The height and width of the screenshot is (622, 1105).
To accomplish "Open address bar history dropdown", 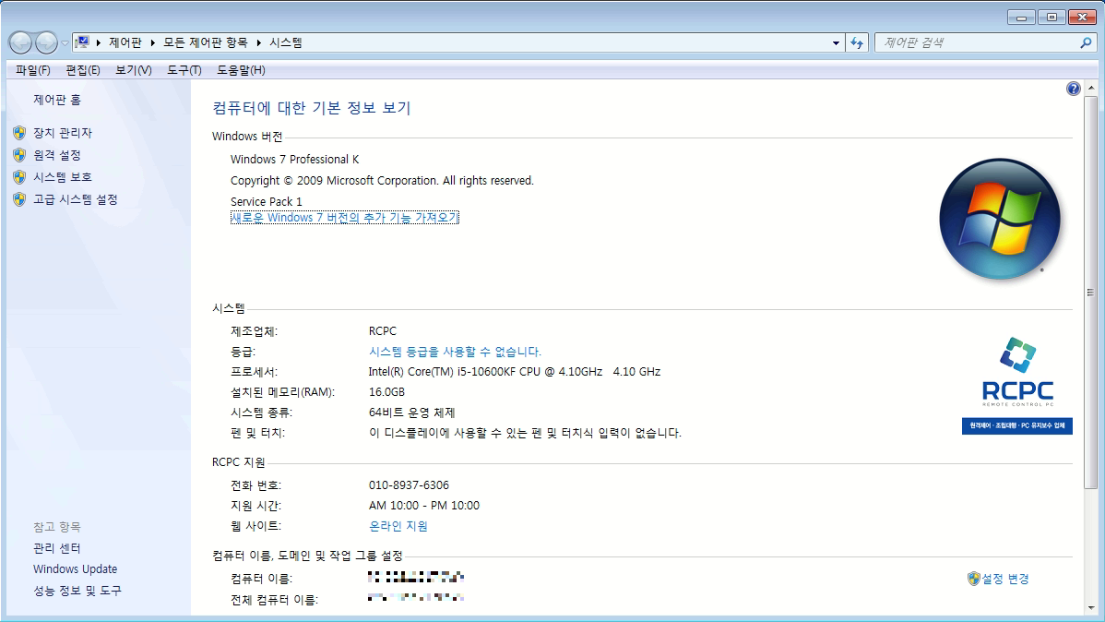I will coord(836,43).
